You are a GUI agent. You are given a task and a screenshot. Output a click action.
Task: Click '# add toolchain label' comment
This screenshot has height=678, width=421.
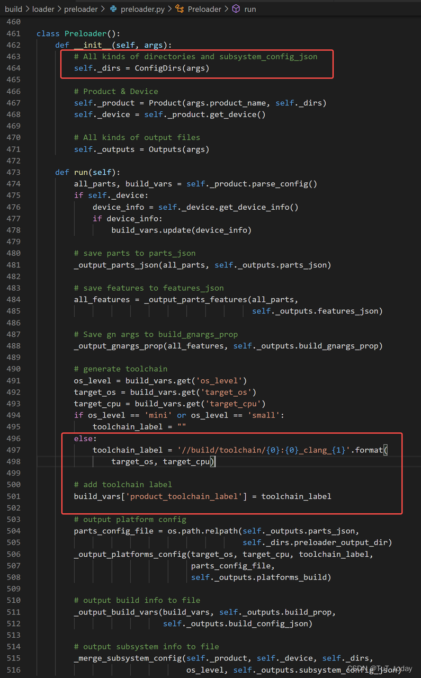[x=123, y=485]
